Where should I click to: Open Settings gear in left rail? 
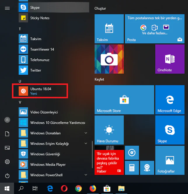8,162
